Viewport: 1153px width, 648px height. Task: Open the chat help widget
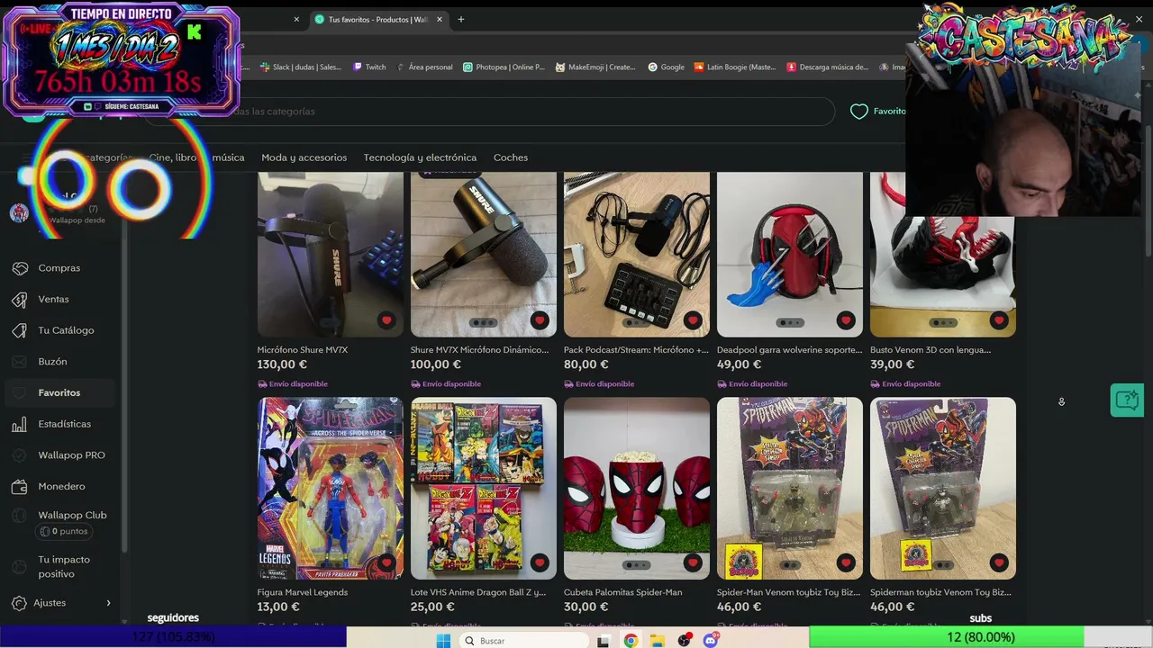tap(1126, 400)
